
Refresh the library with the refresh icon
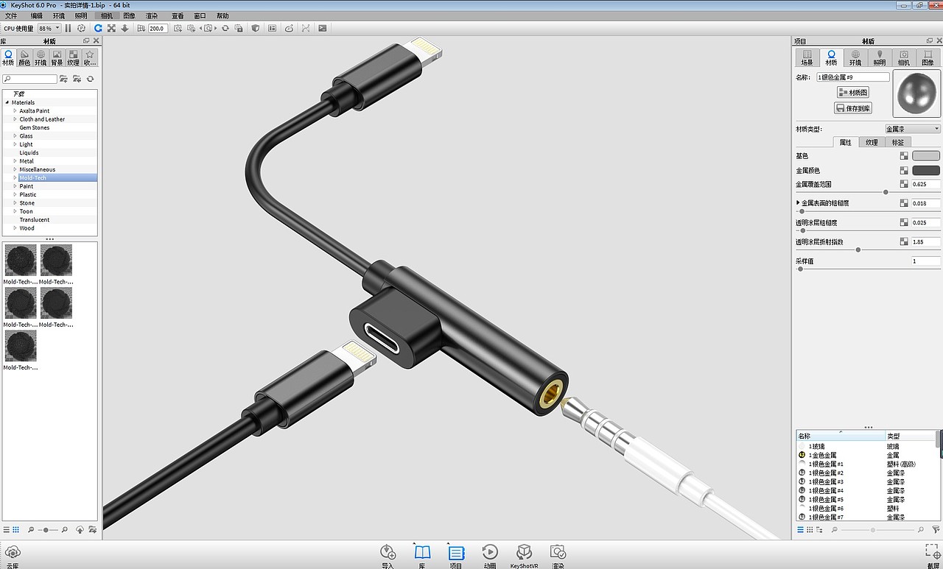[x=90, y=79]
